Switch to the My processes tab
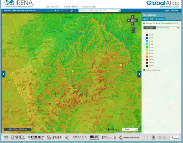The image size is (183, 143). [160, 19]
